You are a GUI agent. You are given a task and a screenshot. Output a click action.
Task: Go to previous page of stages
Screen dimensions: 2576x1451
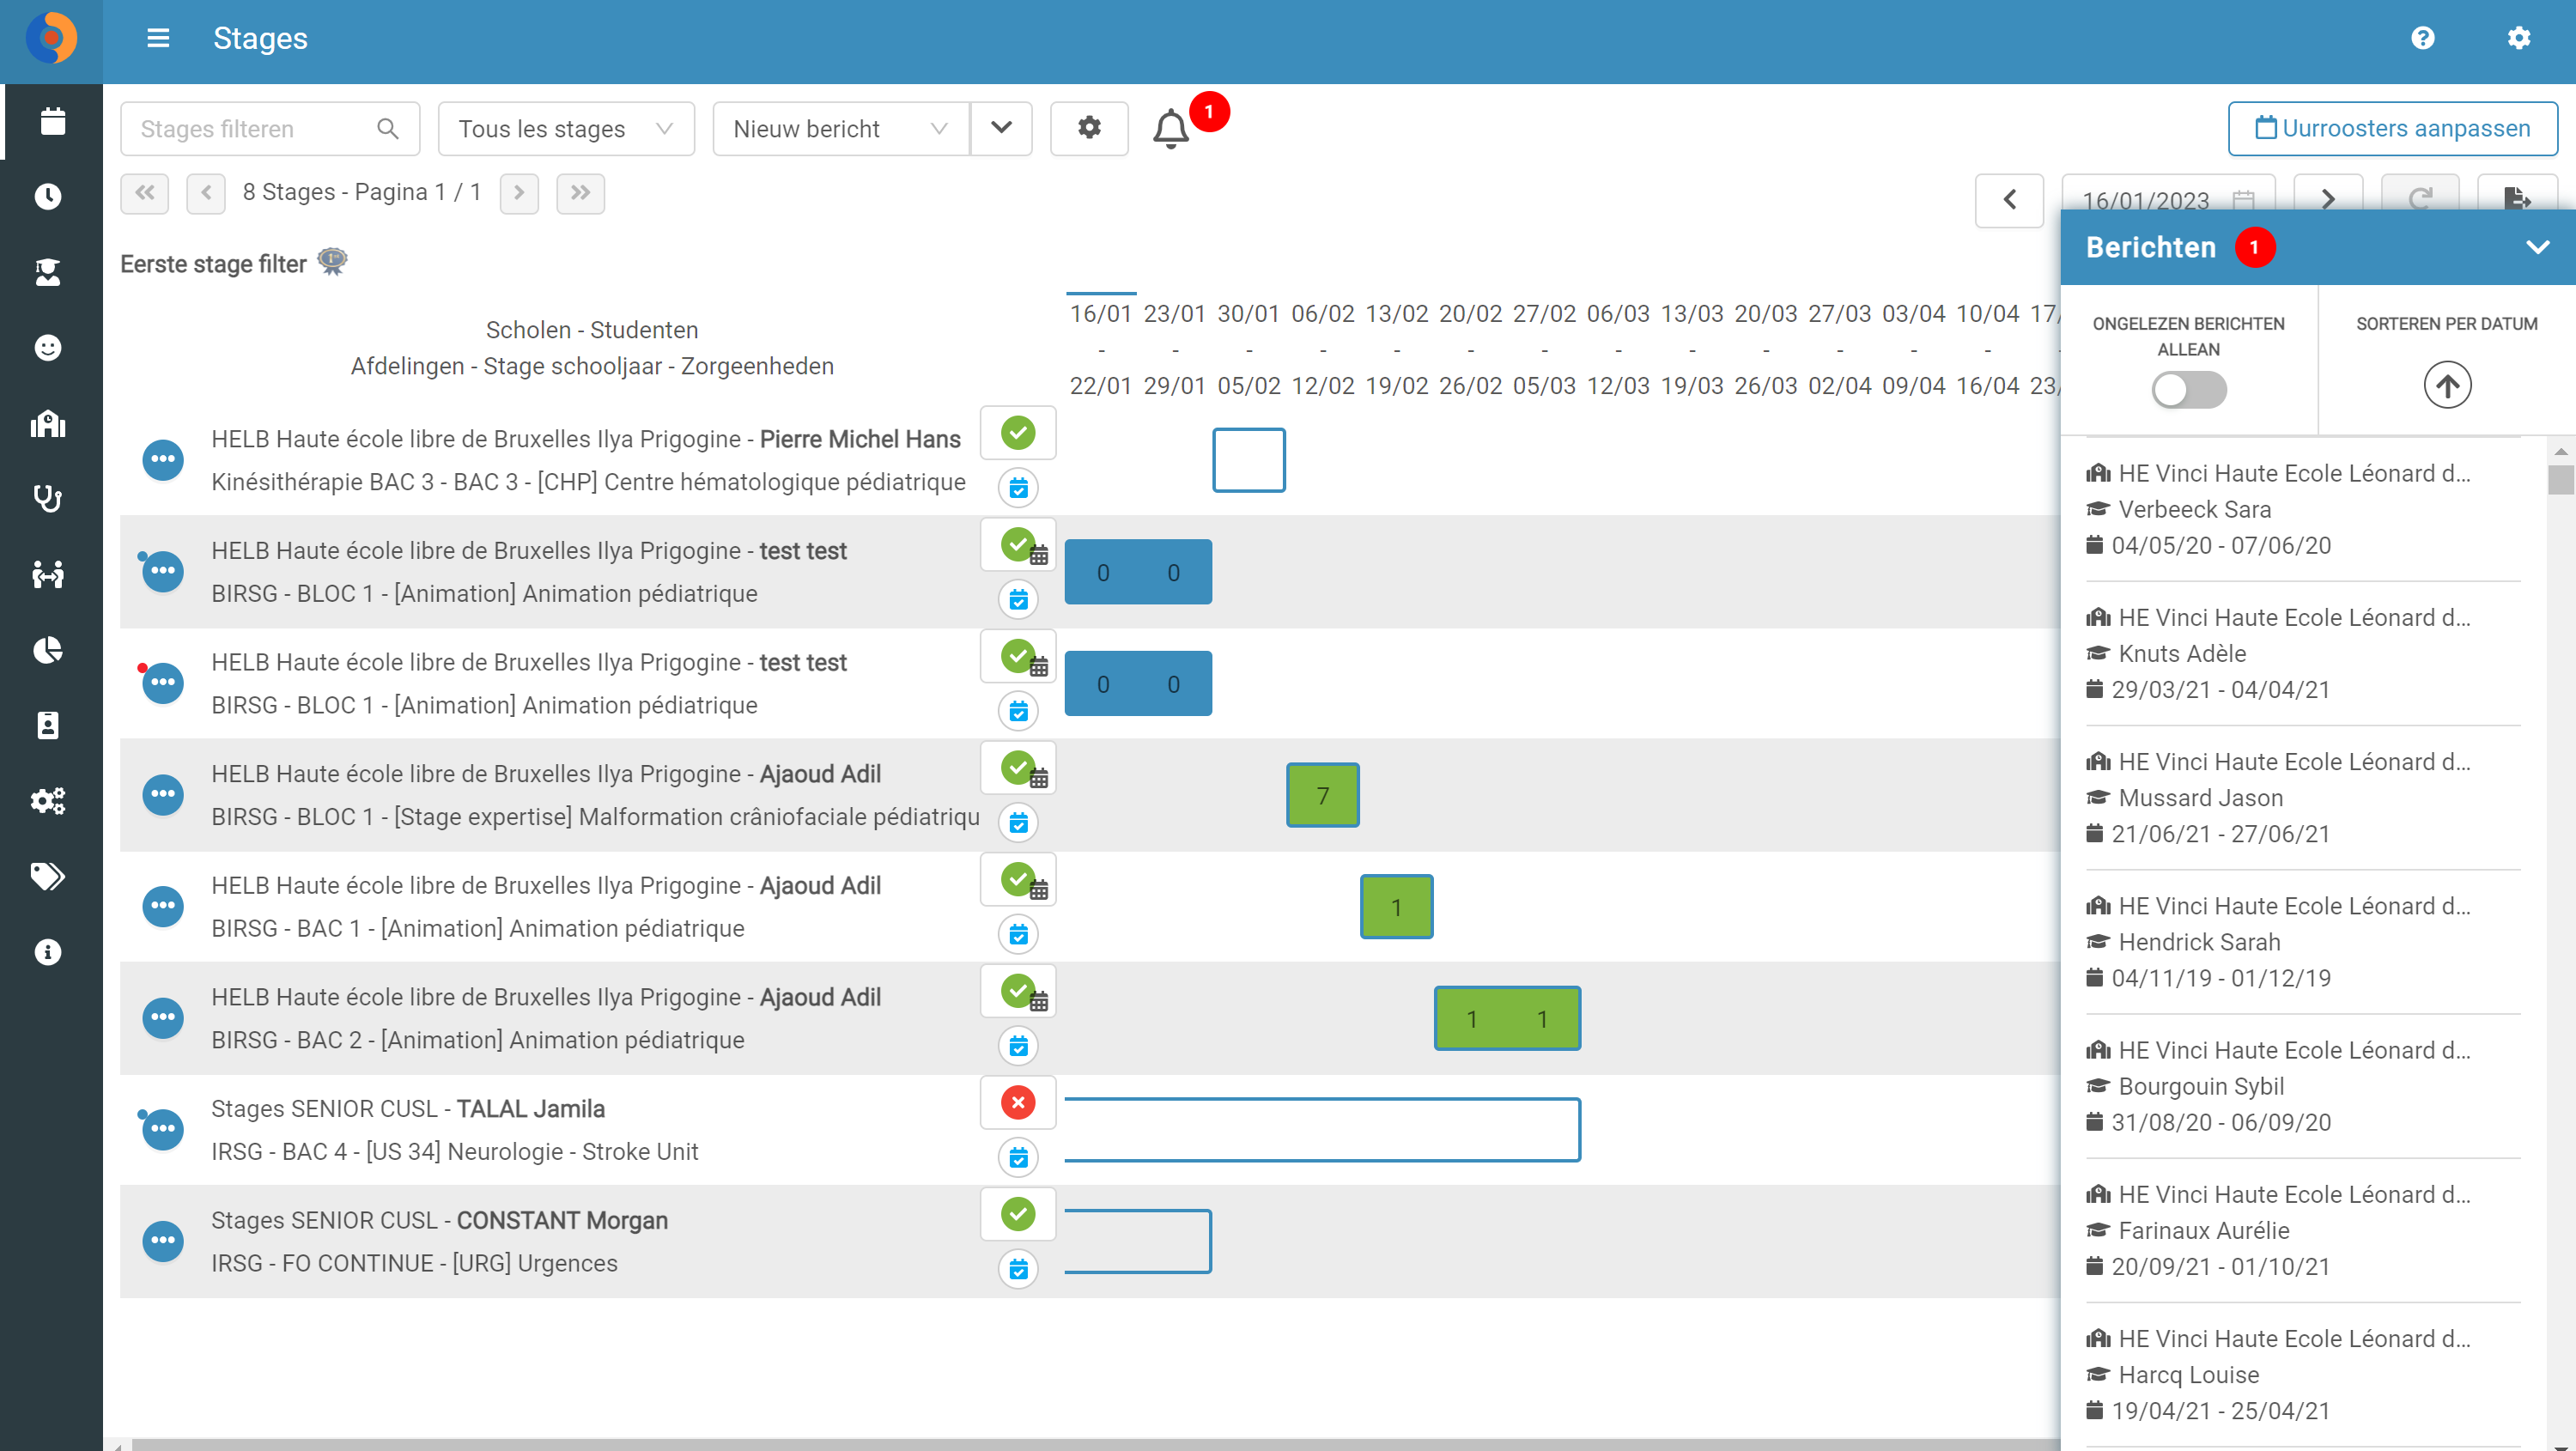tap(206, 193)
